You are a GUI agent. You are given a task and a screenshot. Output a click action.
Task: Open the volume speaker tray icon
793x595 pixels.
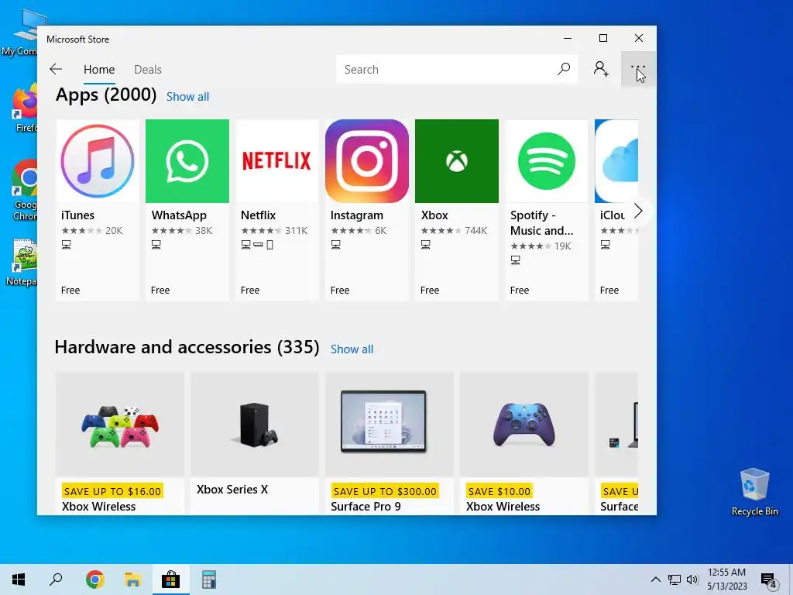(692, 580)
